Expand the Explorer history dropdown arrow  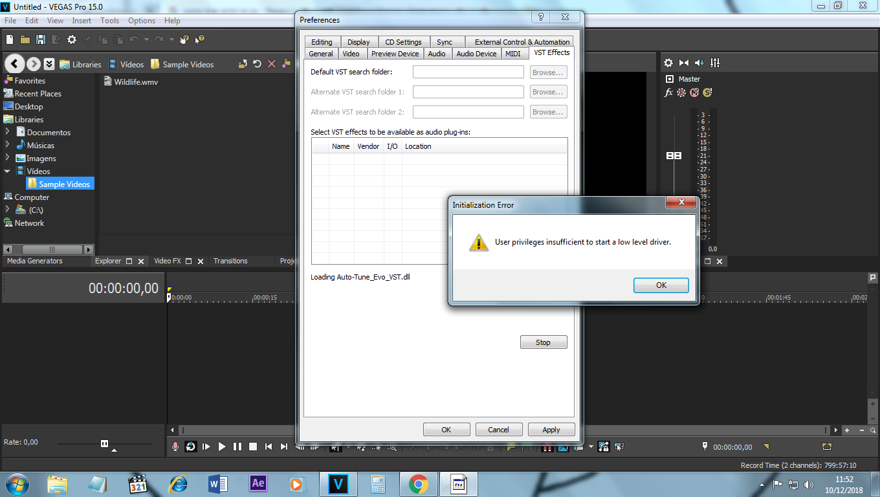[x=49, y=64]
